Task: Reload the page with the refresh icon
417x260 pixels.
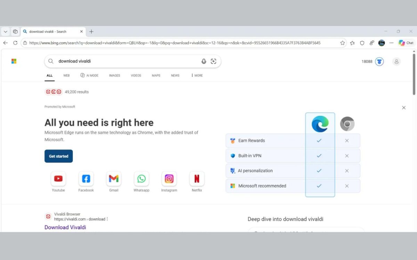Action: 15,43
